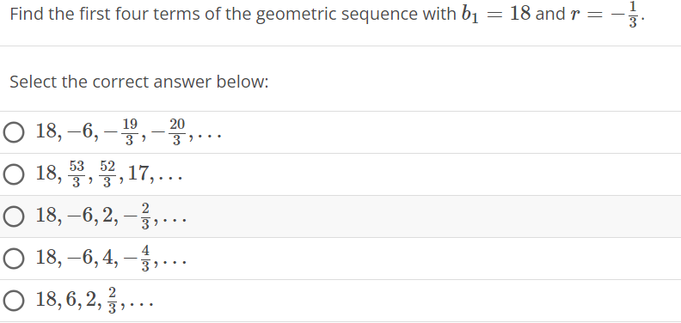Click the 53/3 fraction in the second option
This screenshot has height=323, width=681.
pyautogui.click(x=77, y=174)
